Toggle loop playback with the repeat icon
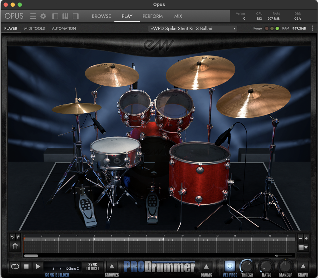This screenshot has height=278, width=318. click(x=15, y=267)
